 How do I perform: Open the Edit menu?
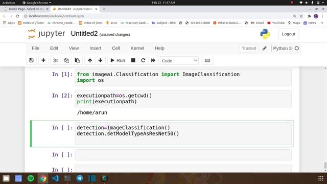pyautogui.click(x=54, y=48)
